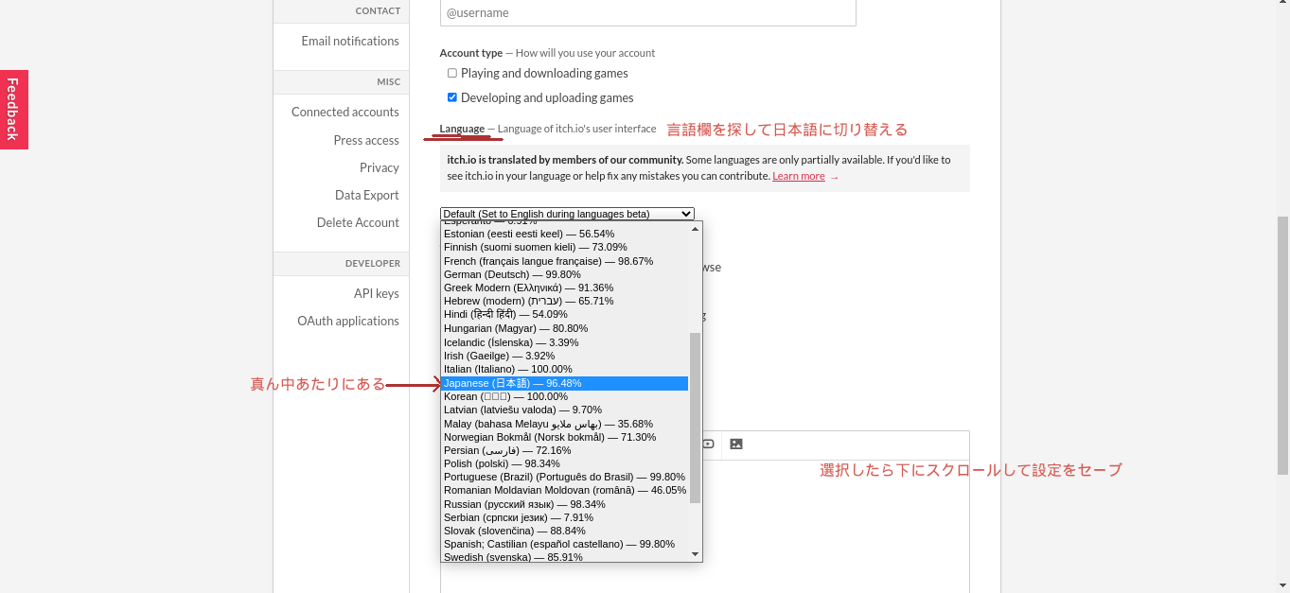
Task: Click the insert image icon in editor toolbar
Action: [x=736, y=444]
